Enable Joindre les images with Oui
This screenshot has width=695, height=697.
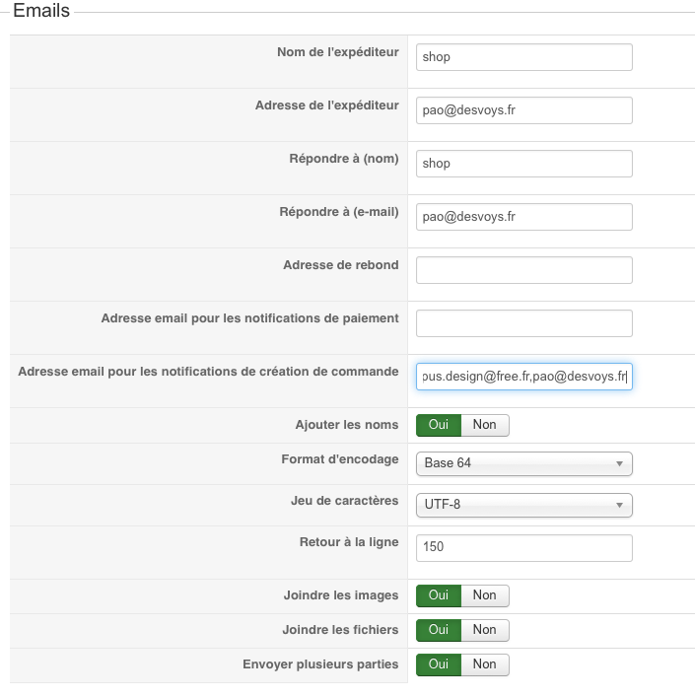(439, 595)
